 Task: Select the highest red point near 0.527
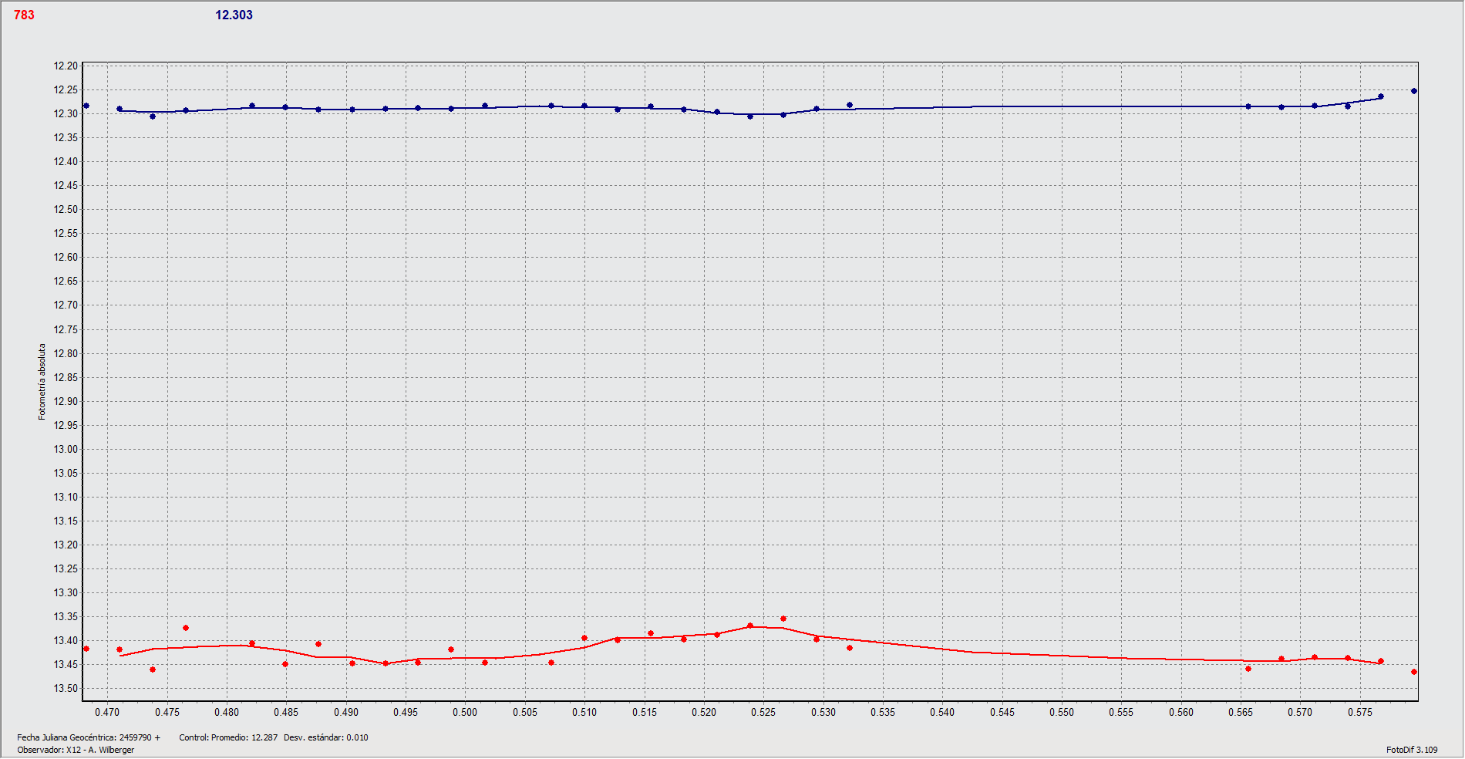click(783, 619)
